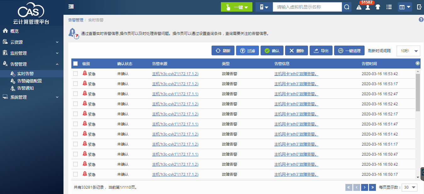Select 告警阈值配置 in the sidebar
The image size is (424, 194).
pyautogui.click(x=30, y=81)
